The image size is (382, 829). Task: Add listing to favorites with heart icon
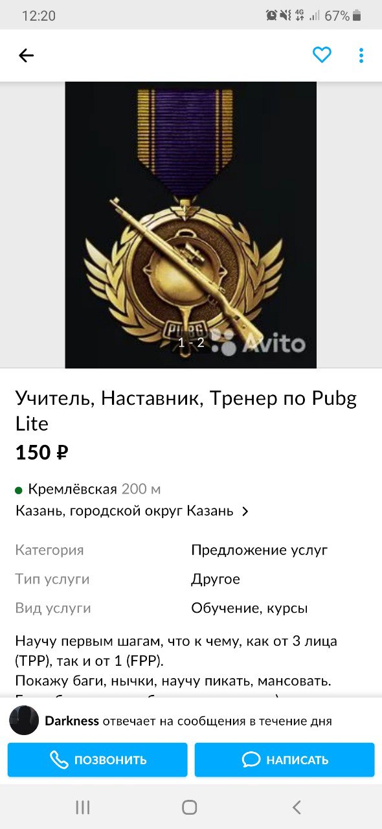322,56
